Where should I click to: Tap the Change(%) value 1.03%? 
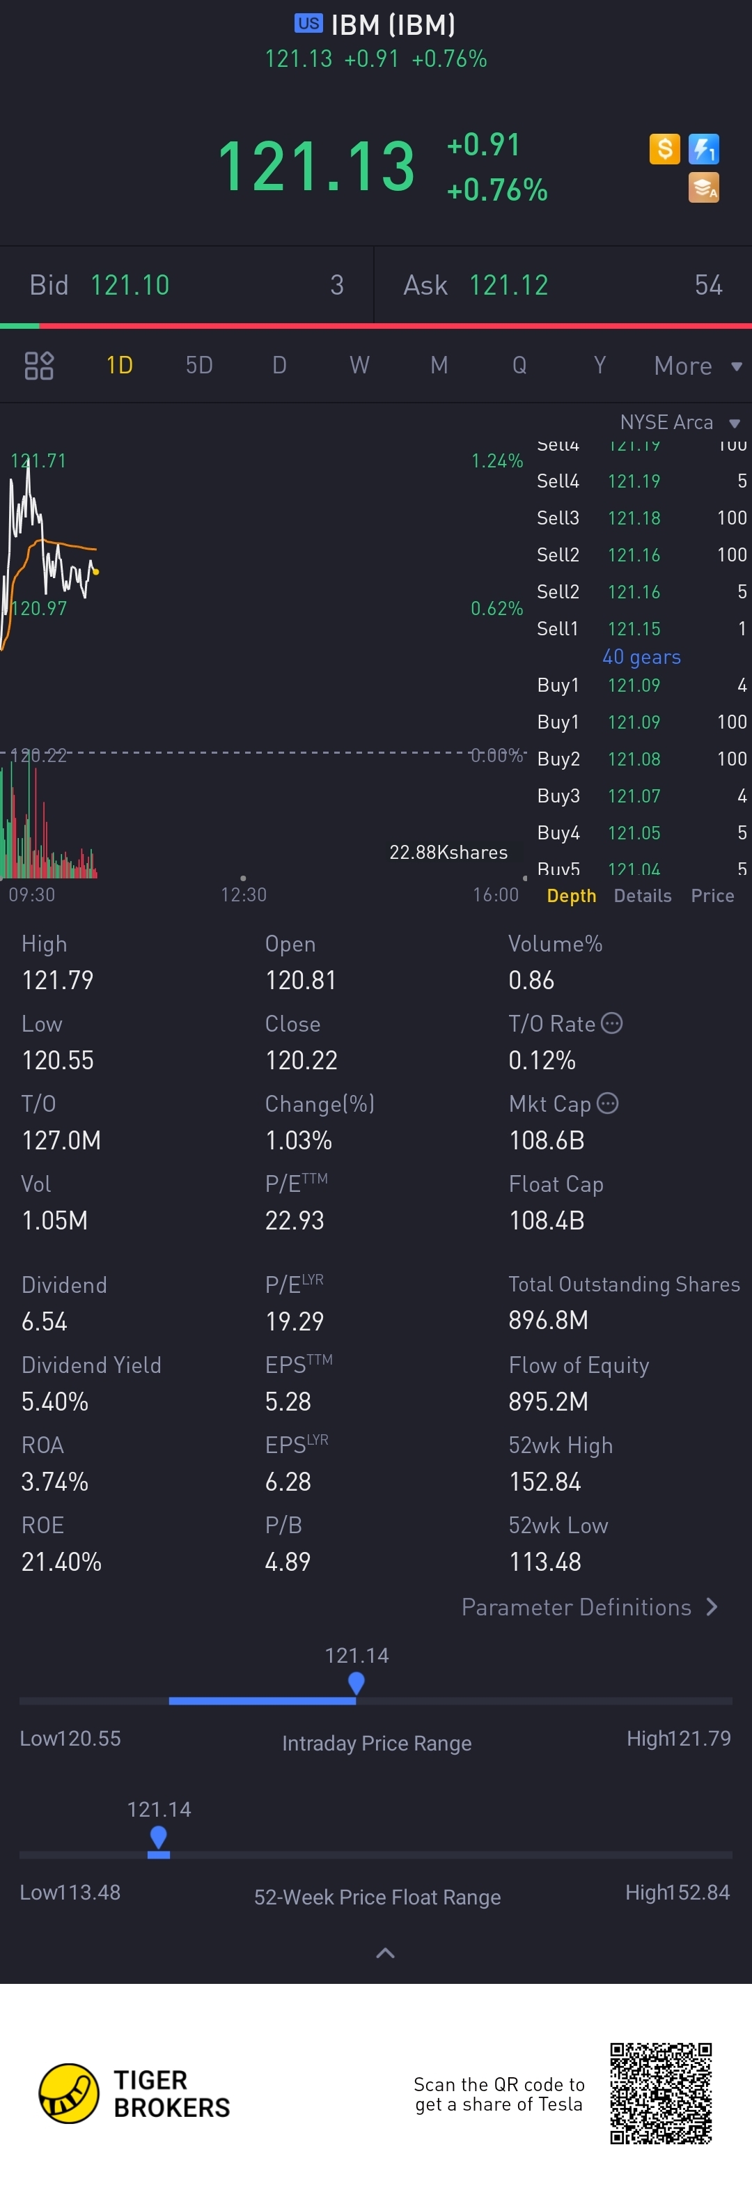pyautogui.click(x=299, y=1140)
